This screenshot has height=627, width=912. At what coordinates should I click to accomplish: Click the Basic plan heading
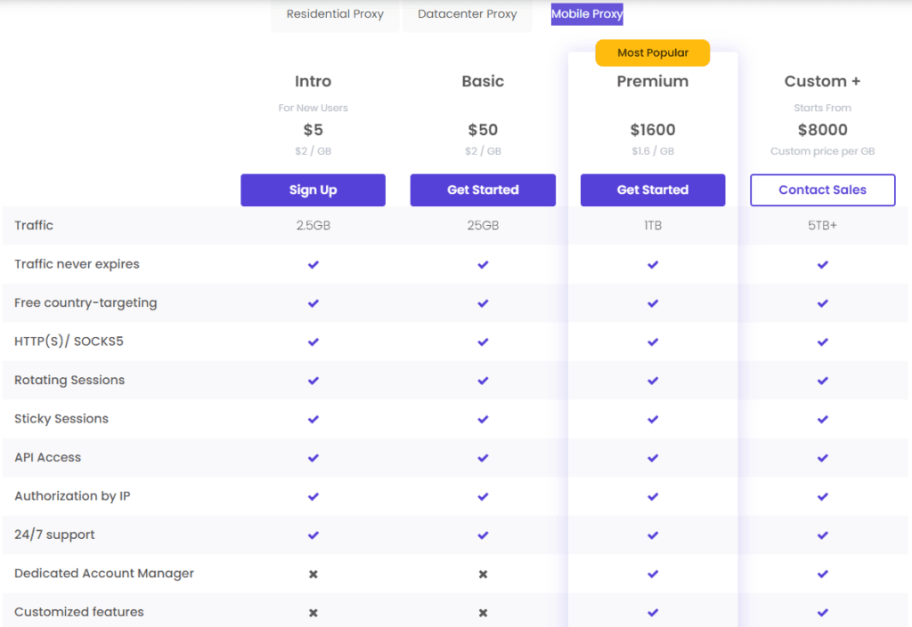(x=483, y=81)
